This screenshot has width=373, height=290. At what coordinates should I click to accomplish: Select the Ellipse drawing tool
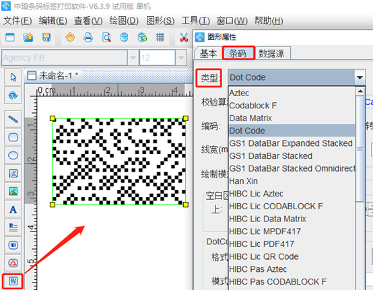point(13,155)
